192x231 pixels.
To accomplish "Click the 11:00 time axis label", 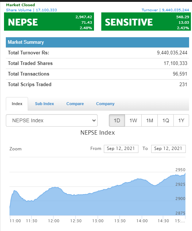I will (15, 221).
